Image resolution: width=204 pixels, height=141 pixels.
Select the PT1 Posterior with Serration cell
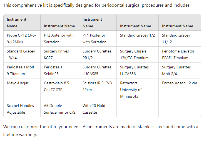tap(97, 39)
